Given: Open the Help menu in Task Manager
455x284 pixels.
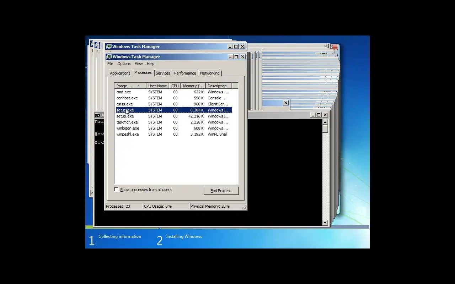Looking at the screenshot, I should point(151,64).
